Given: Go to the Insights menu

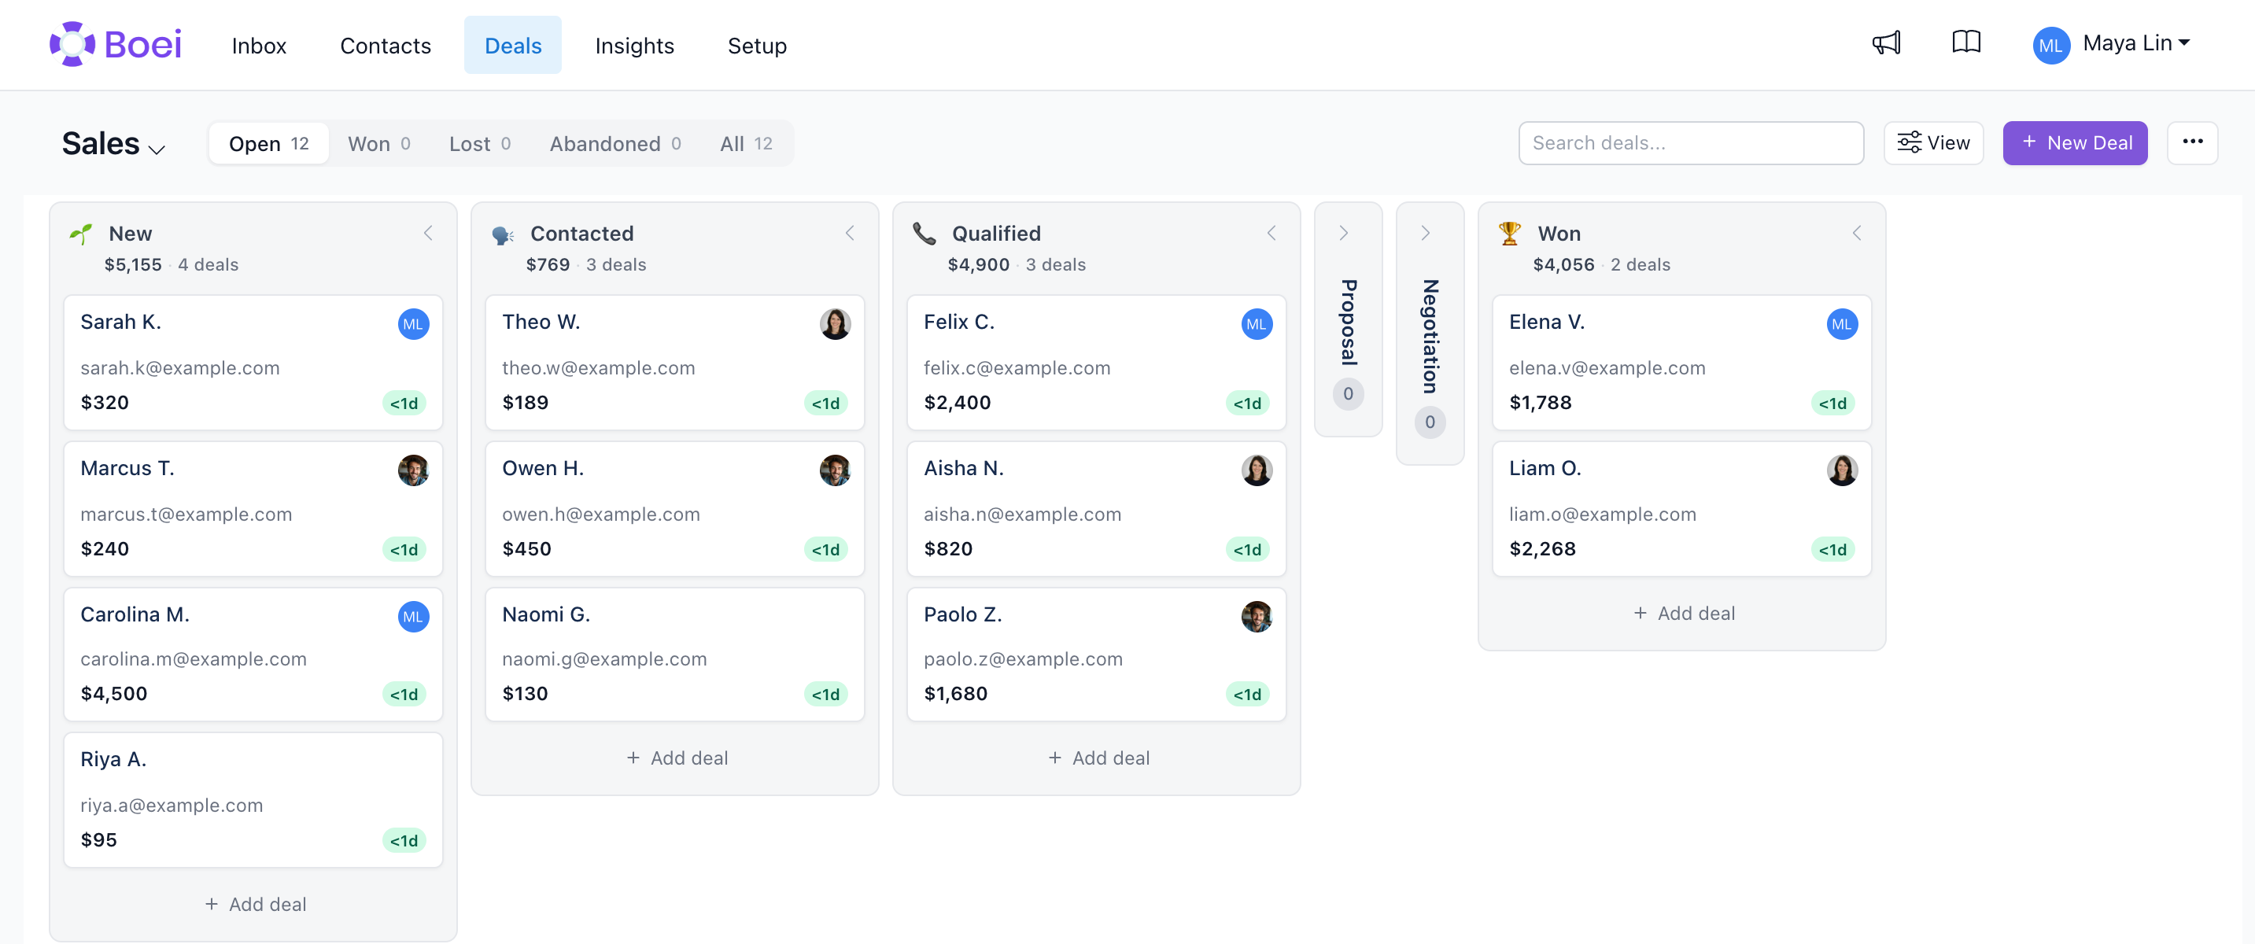Looking at the screenshot, I should [634, 46].
